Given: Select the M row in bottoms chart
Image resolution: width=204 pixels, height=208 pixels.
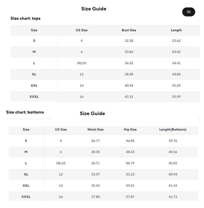Looking at the screenshot, I should [x=103, y=152].
